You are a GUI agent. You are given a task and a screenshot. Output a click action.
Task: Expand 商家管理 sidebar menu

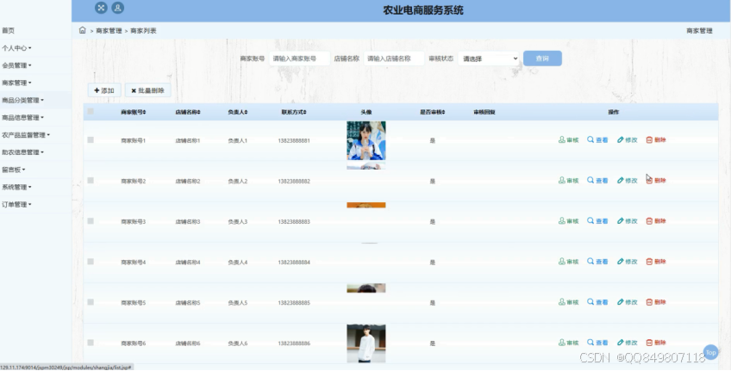point(16,83)
